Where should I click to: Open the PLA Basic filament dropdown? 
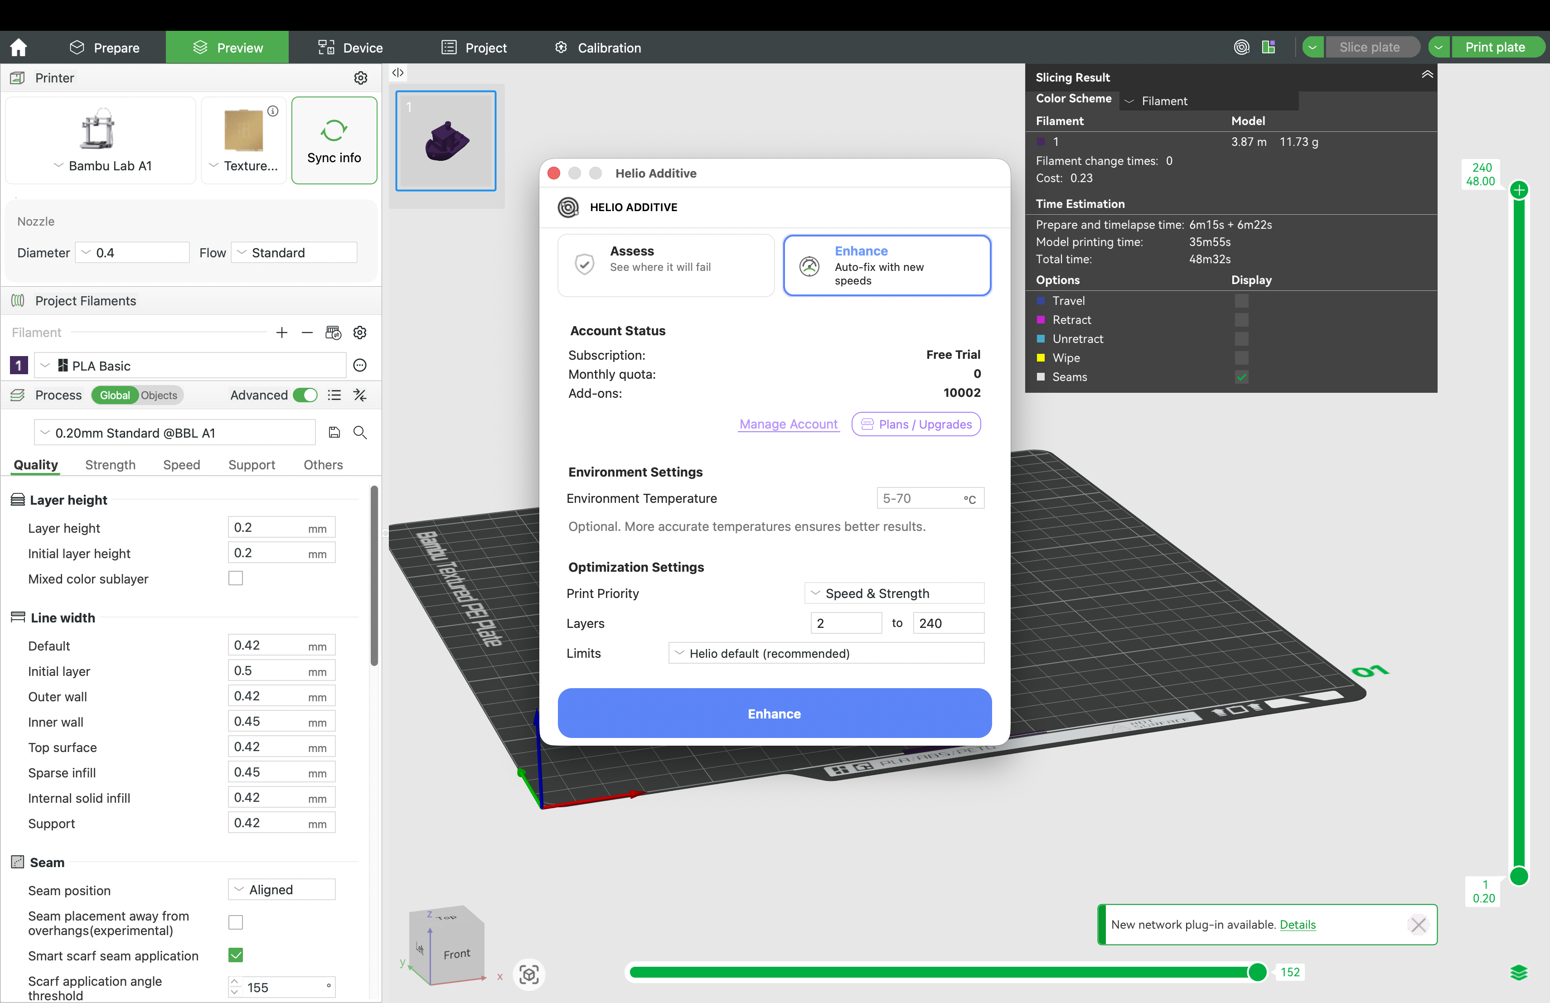click(x=190, y=365)
